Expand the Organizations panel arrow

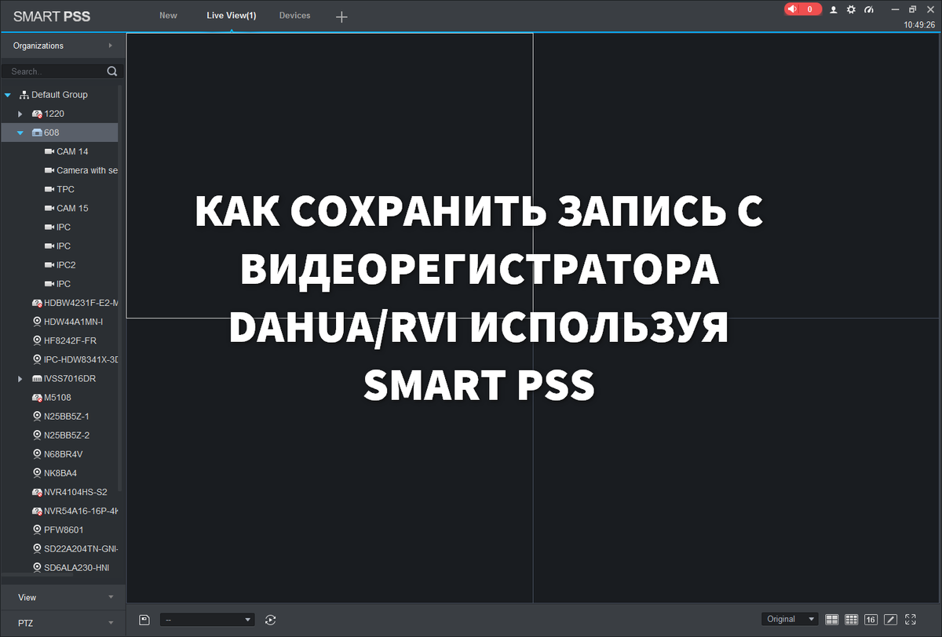pyautogui.click(x=110, y=45)
